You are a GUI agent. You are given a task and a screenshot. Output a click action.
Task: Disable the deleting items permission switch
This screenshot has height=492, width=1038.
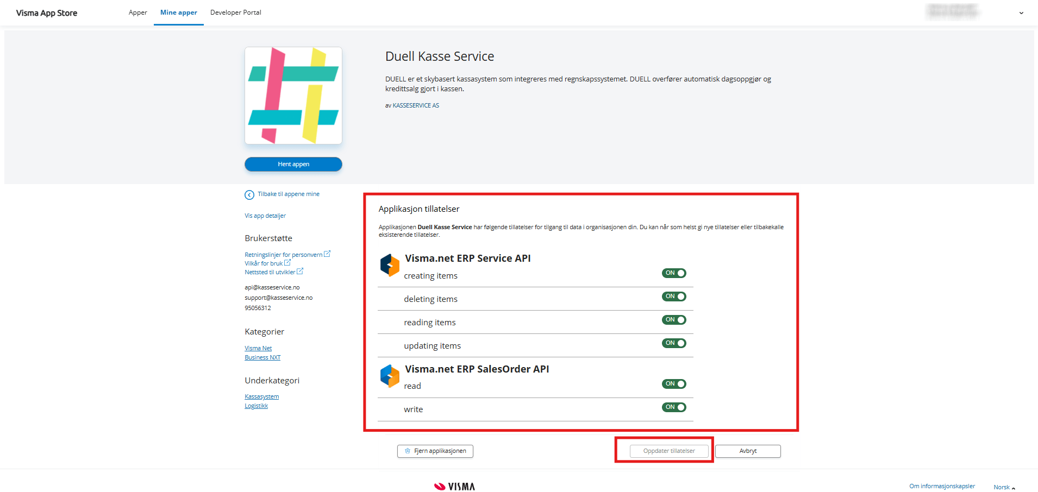pyautogui.click(x=674, y=297)
